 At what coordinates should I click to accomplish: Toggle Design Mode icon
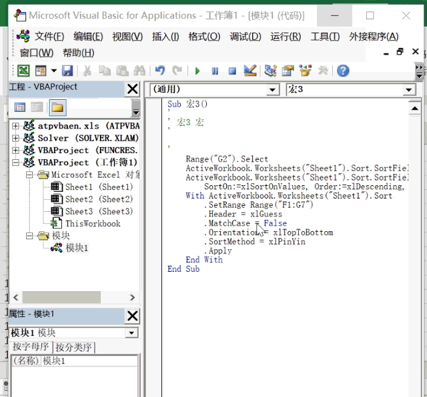click(250, 71)
